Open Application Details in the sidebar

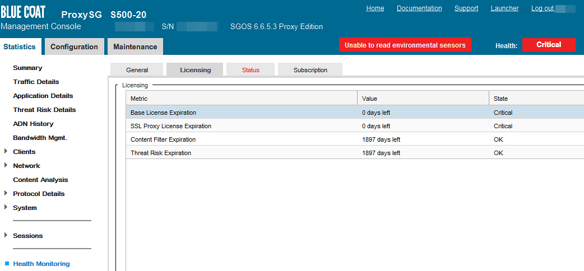click(43, 96)
